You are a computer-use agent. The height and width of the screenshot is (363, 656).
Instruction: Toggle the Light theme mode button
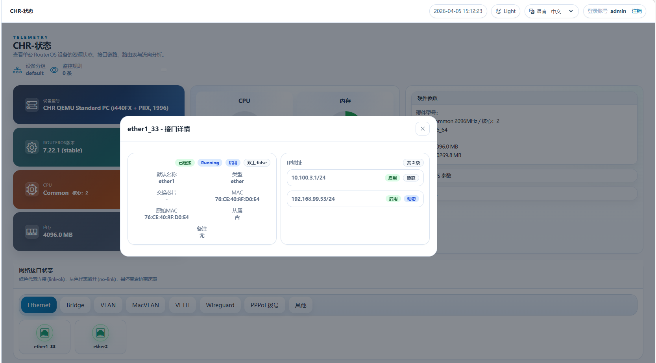pos(505,11)
